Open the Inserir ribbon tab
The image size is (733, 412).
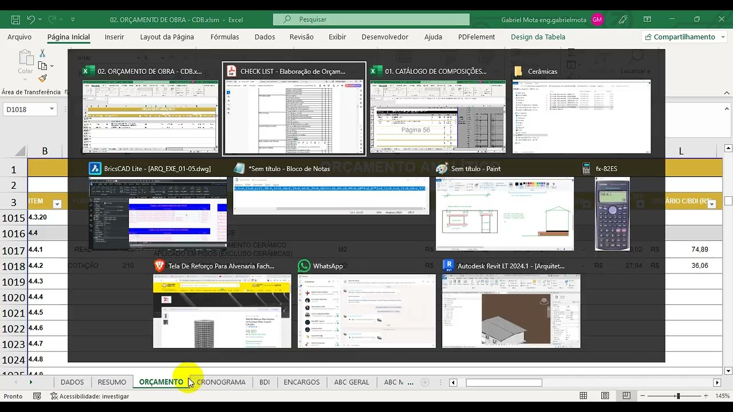tap(115, 37)
